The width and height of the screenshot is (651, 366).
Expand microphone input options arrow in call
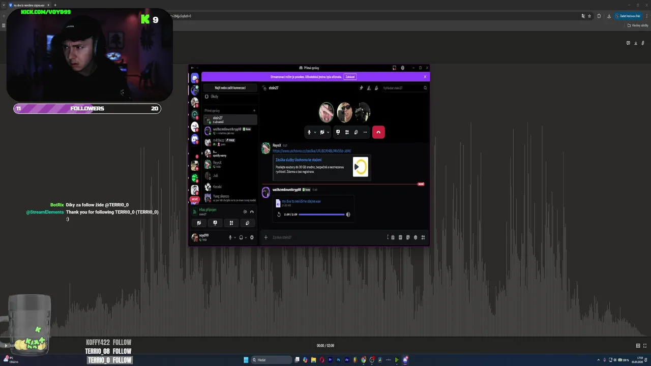click(315, 132)
